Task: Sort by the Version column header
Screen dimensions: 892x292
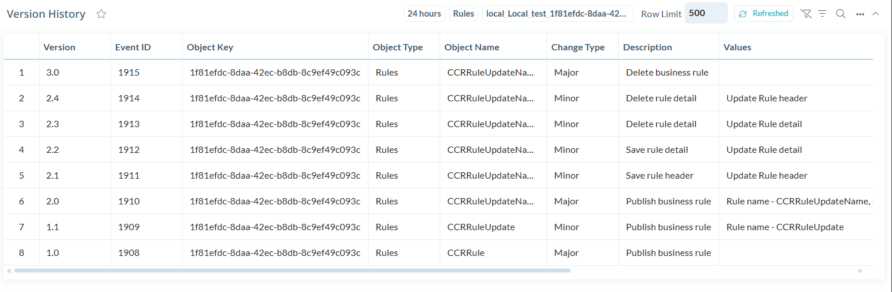Action: tap(60, 48)
